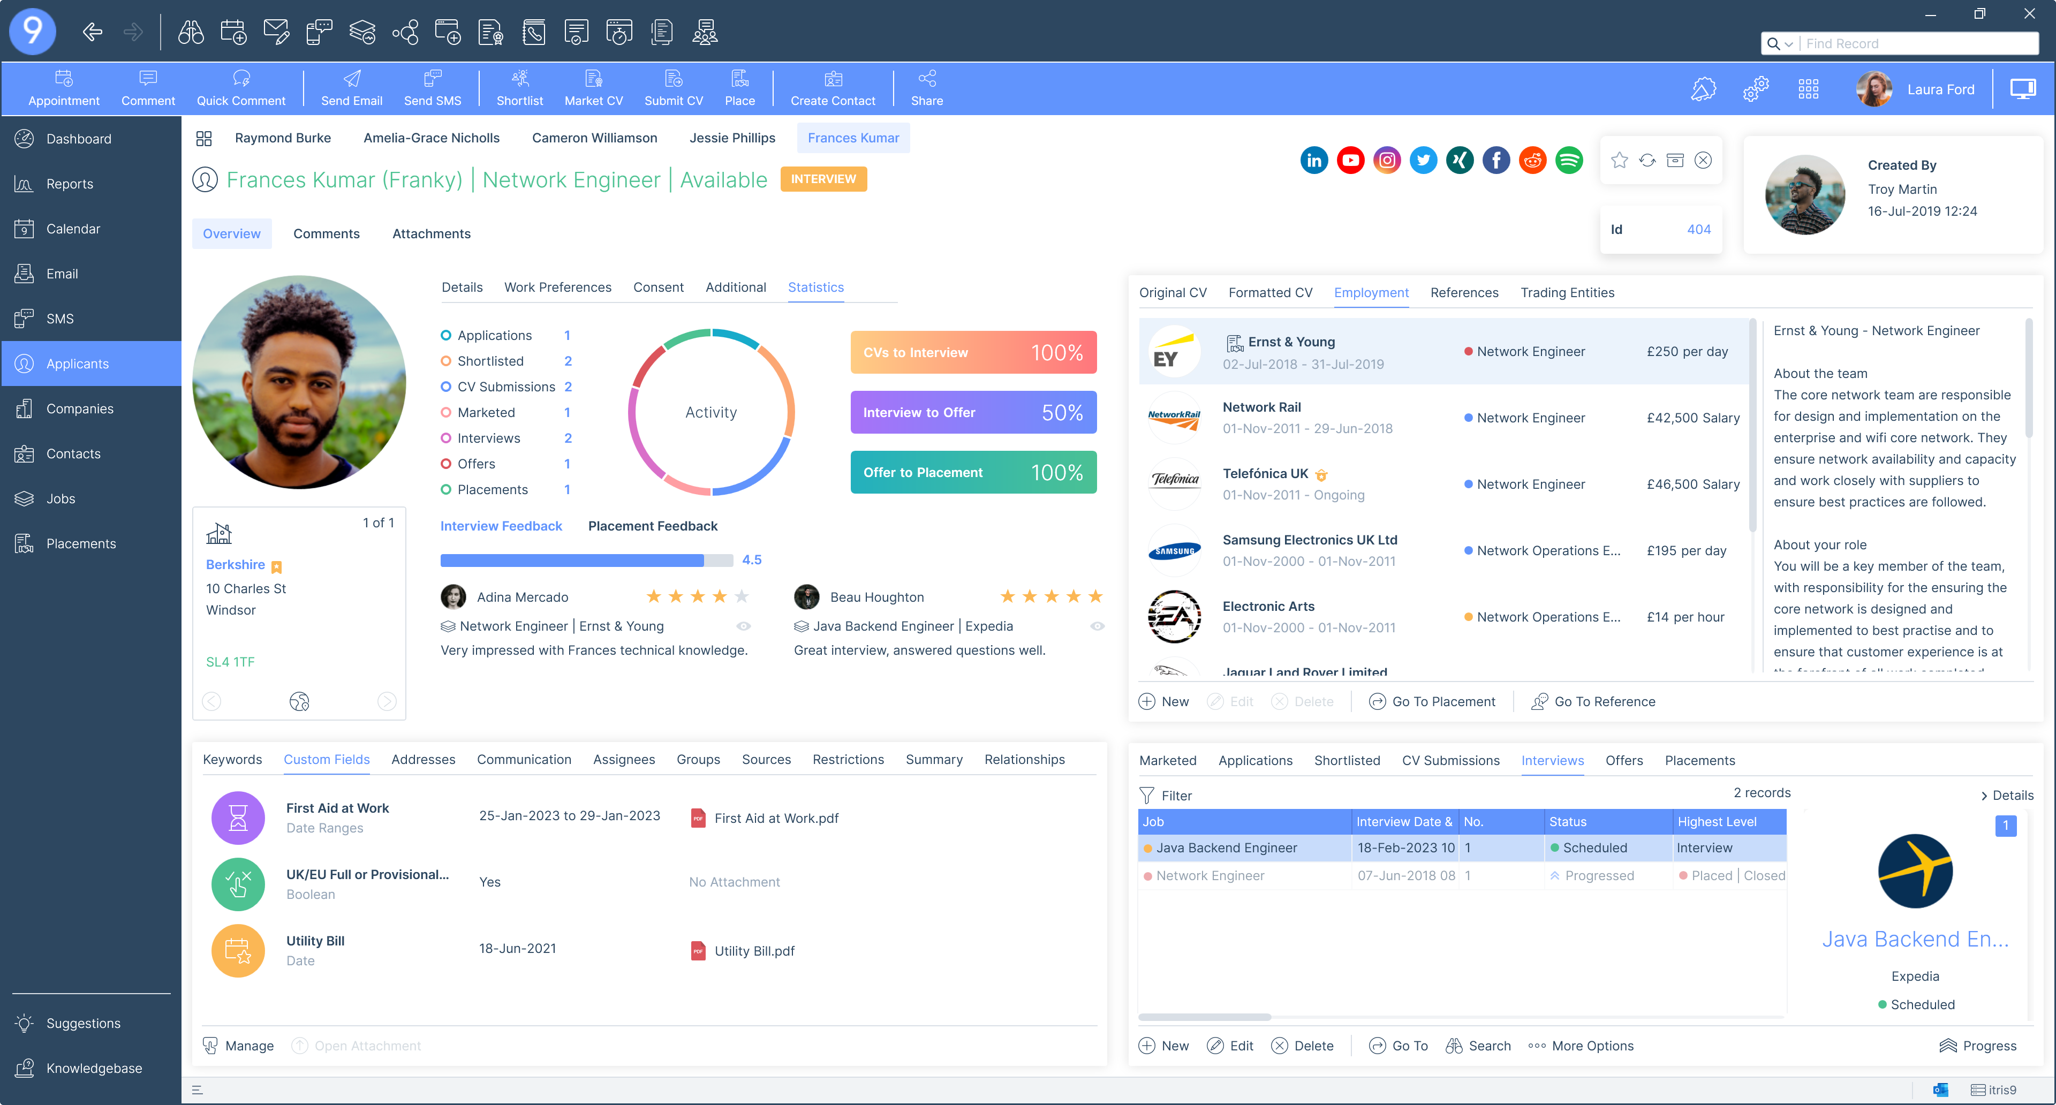Toggle eye icon on Adina Mercado feedback
This screenshot has width=2056, height=1105.
tap(743, 626)
